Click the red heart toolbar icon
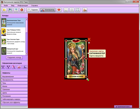 point(59,10)
